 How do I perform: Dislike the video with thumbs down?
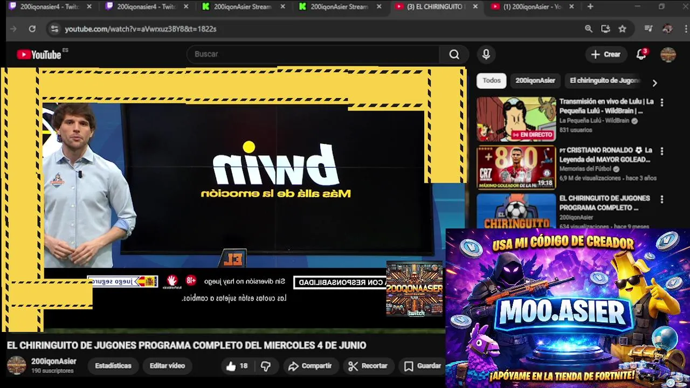(x=266, y=366)
